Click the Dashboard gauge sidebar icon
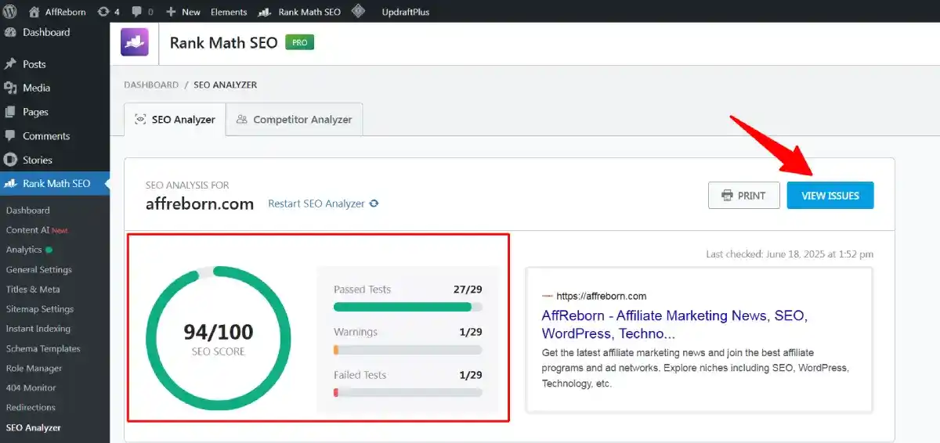This screenshot has width=940, height=443. coord(11,33)
